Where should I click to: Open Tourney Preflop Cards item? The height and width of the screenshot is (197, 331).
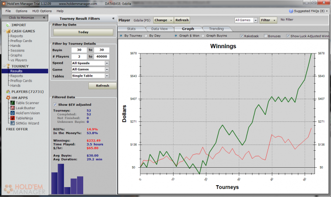click(21, 81)
